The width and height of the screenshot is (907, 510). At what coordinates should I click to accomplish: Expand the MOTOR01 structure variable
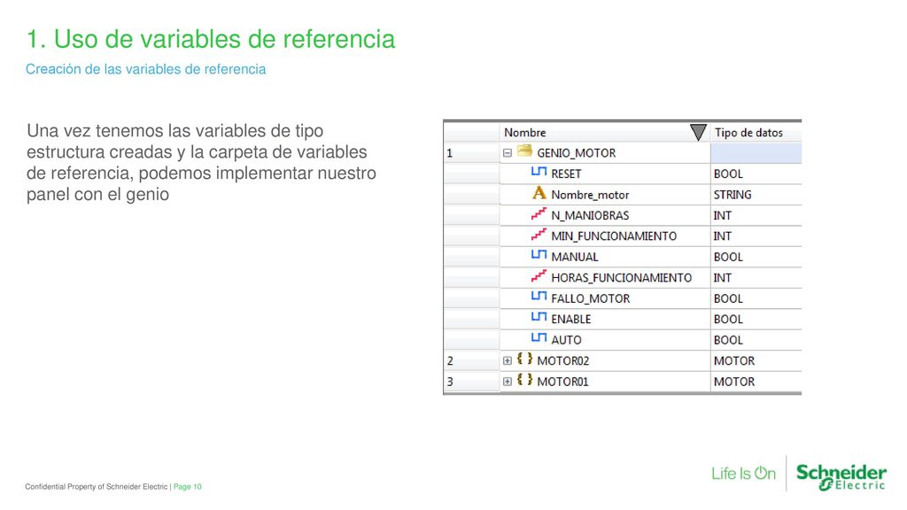[508, 382]
